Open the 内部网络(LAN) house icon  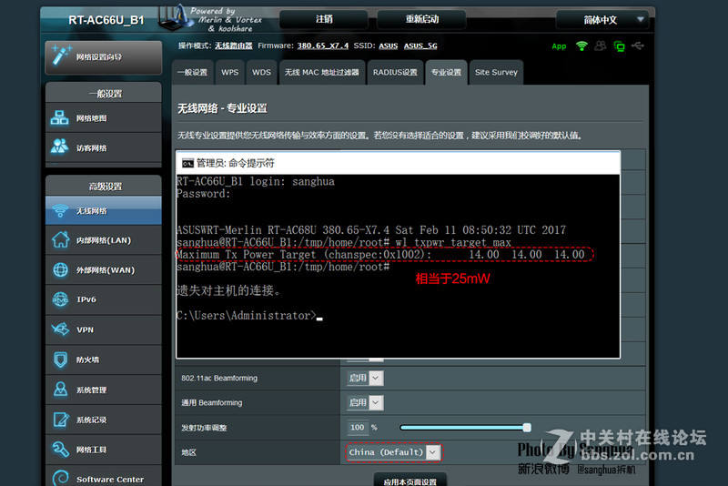click(60, 240)
